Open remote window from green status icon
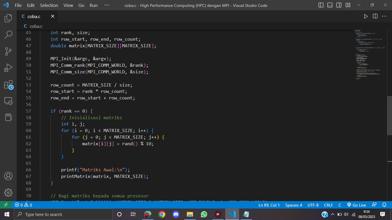 coord(6,205)
